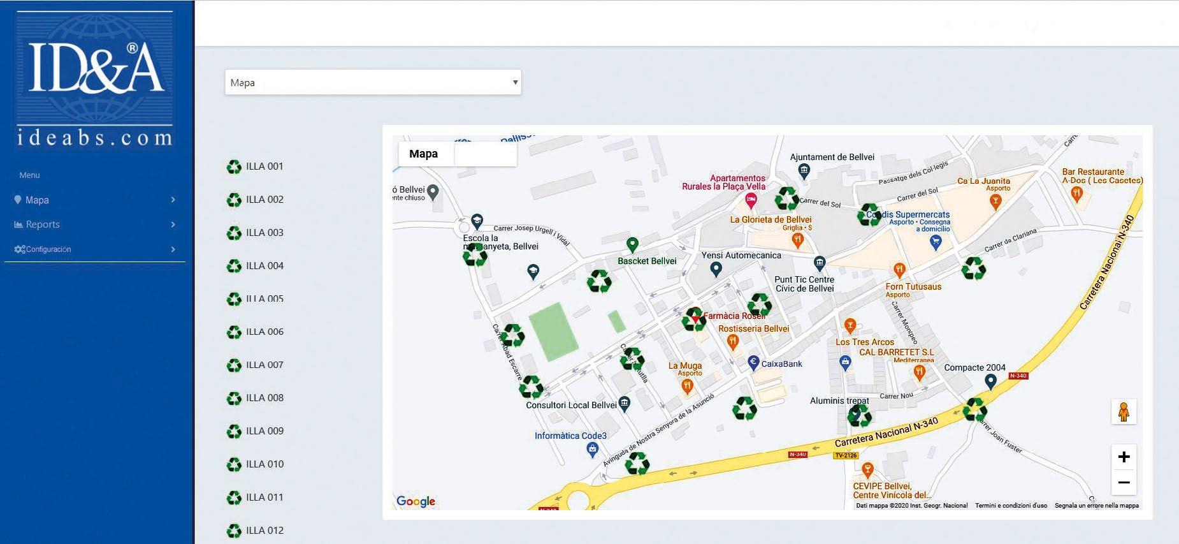Viewport: 1179px width, 544px height.
Task: Click the recycle icon beside ILLA 003
Action: pyautogui.click(x=234, y=233)
